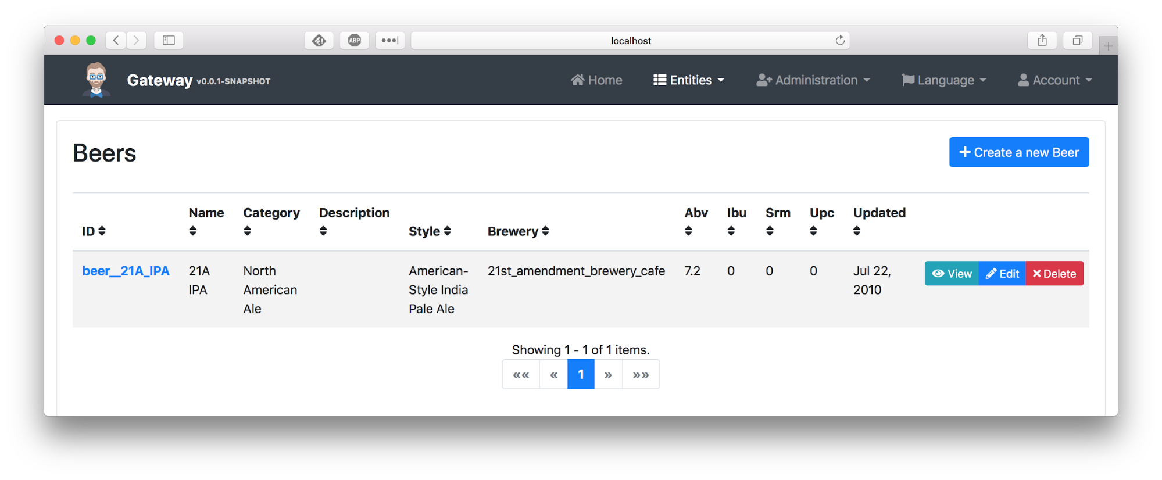Click the JHipster mascot logo

click(x=96, y=80)
